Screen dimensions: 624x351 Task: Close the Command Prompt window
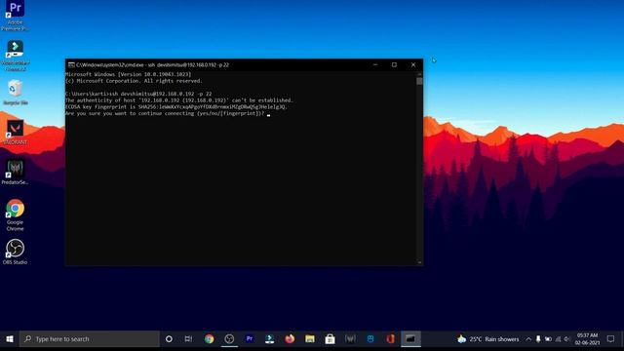[413, 65]
